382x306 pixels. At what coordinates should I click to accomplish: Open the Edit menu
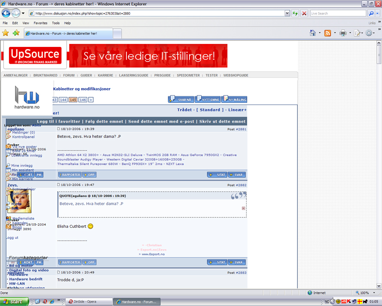click(x=15, y=23)
